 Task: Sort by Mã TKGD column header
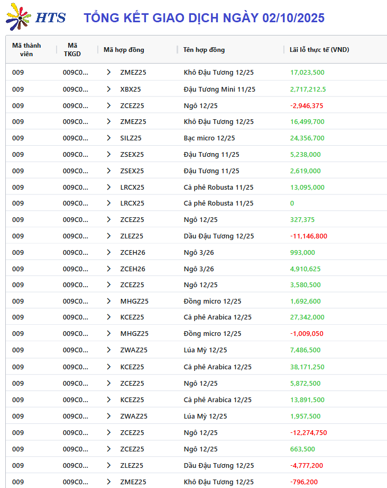72,50
